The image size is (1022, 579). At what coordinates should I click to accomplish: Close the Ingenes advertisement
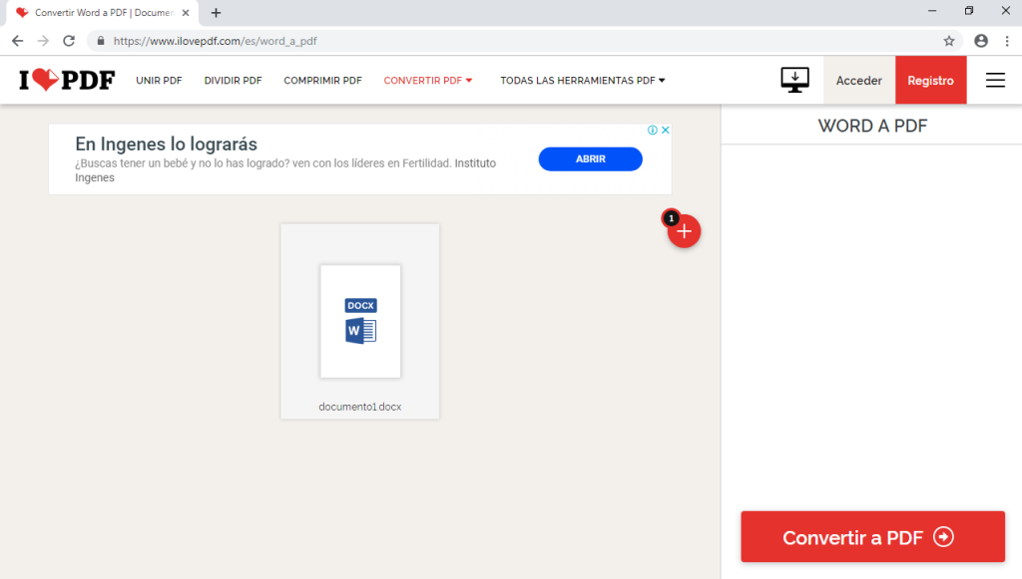tap(665, 131)
